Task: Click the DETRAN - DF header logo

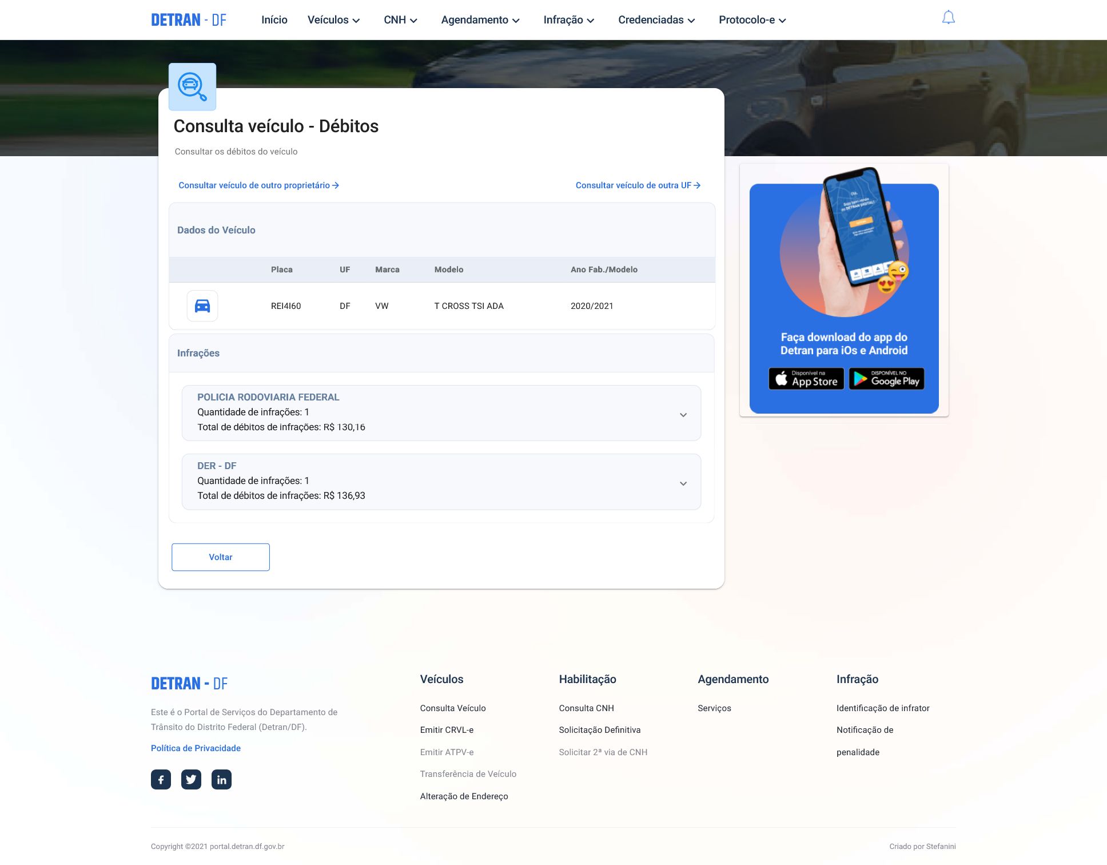Action: click(x=189, y=20)
